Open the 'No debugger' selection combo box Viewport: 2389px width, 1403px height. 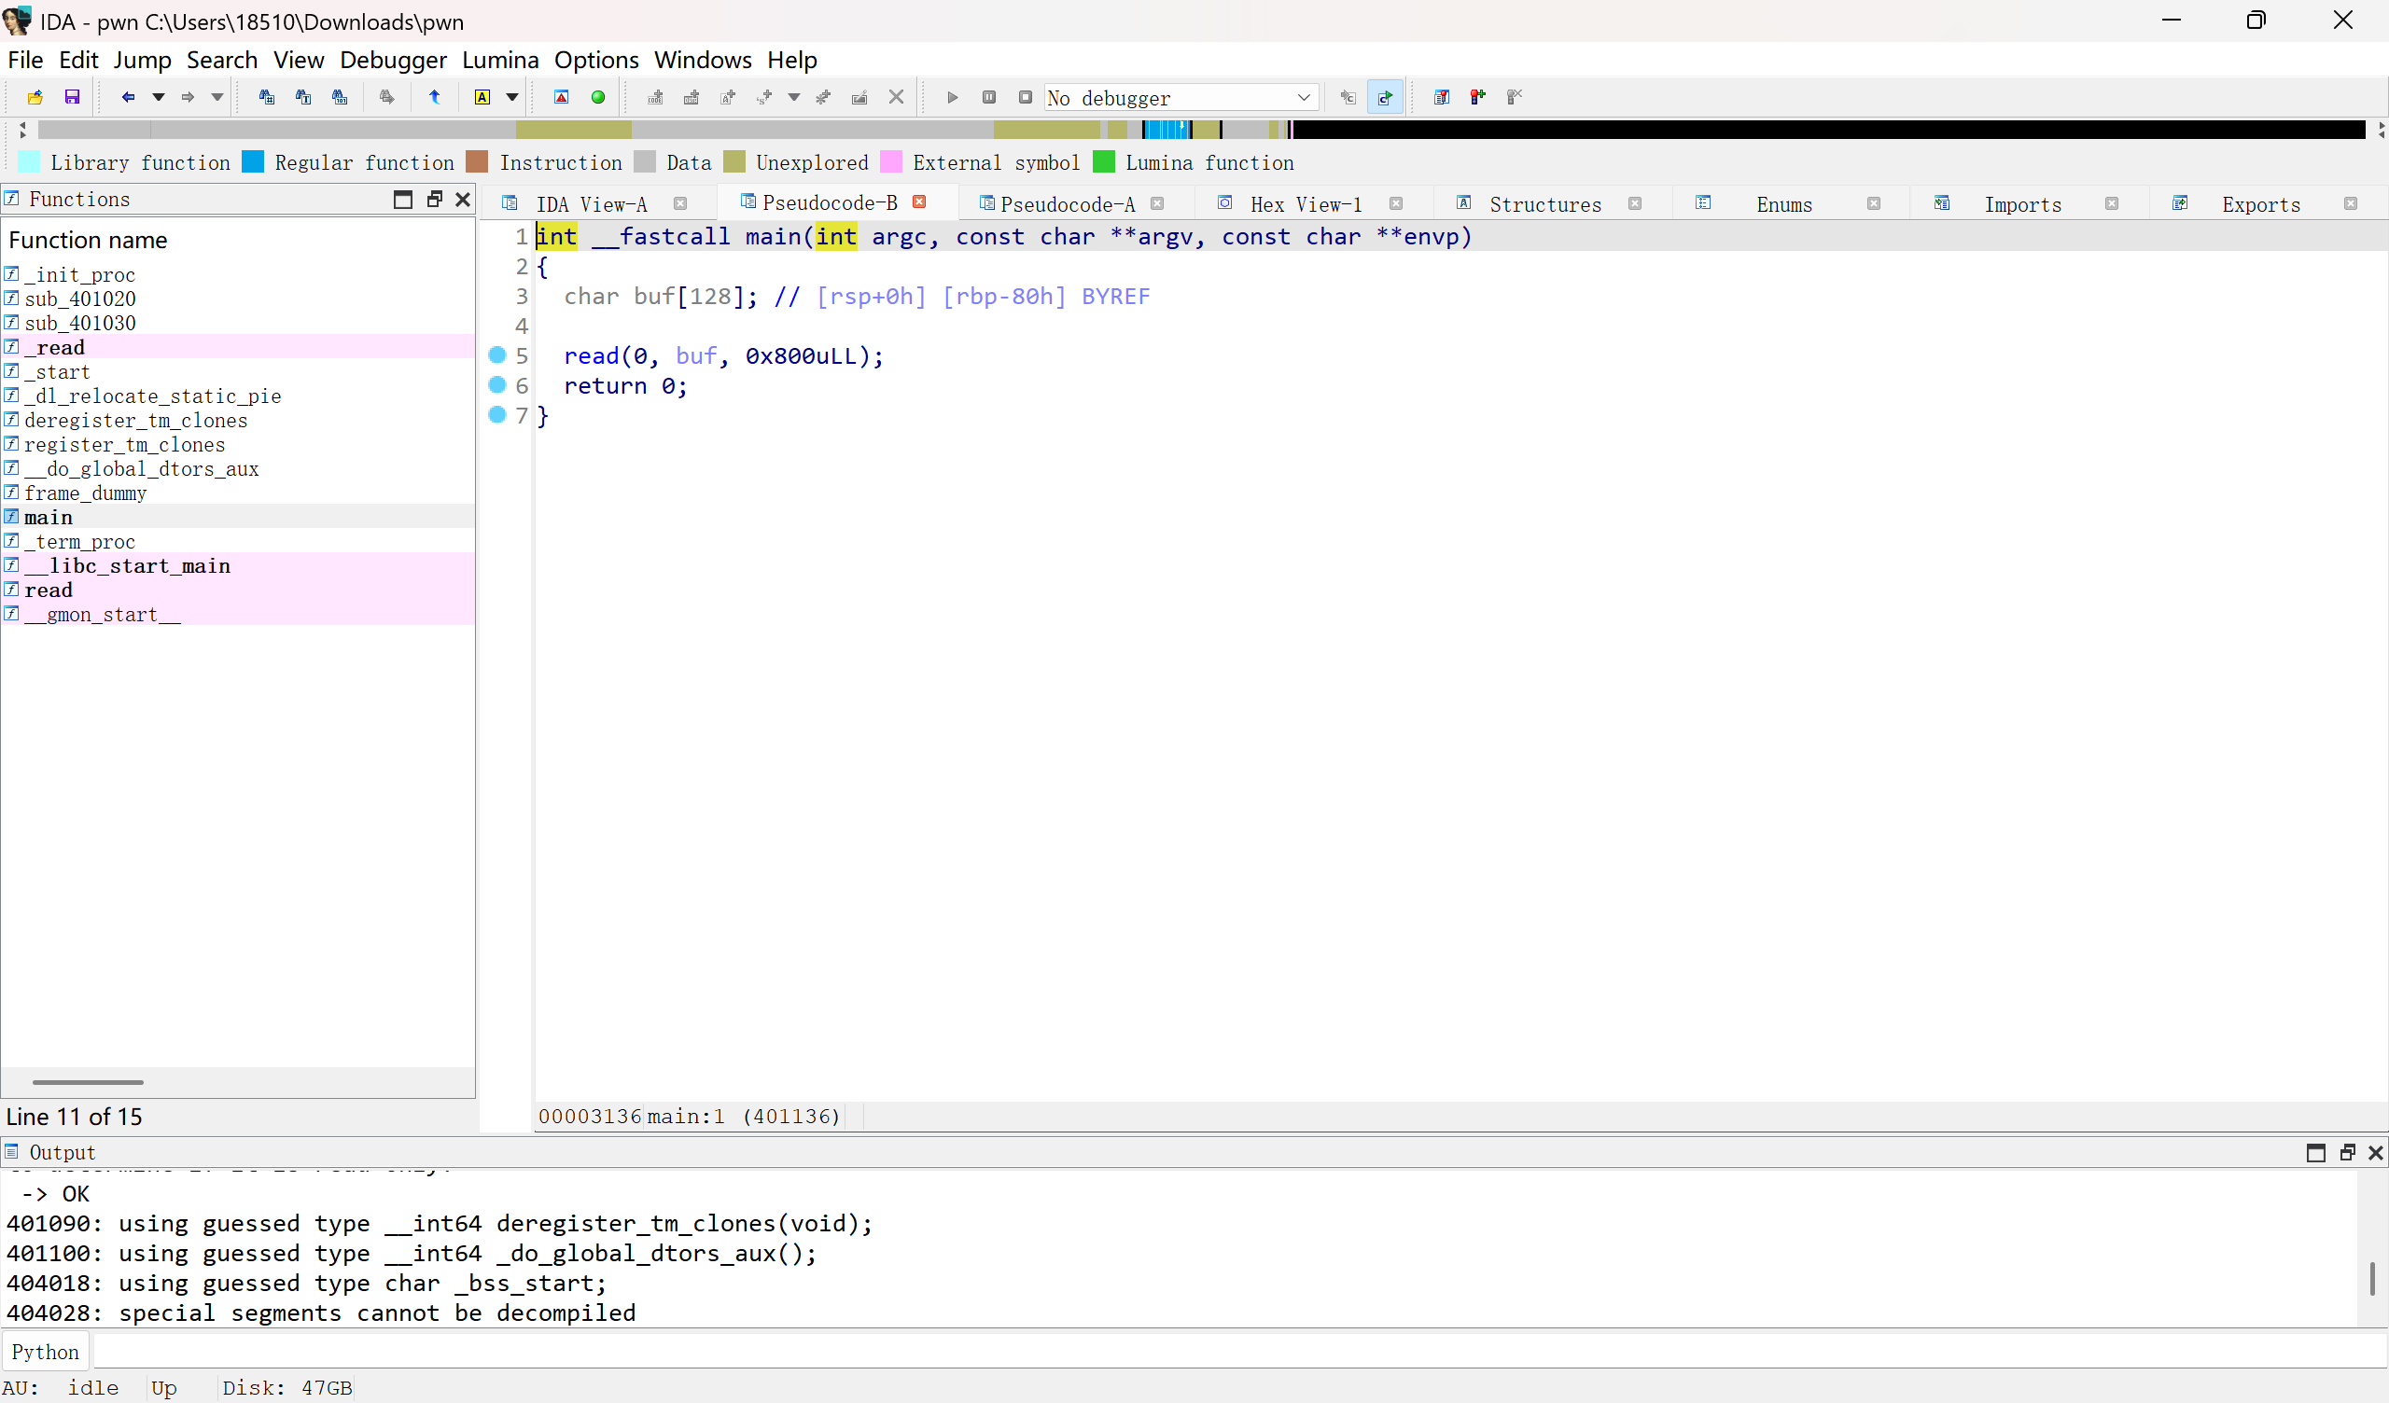click(x=1181, y=97)
